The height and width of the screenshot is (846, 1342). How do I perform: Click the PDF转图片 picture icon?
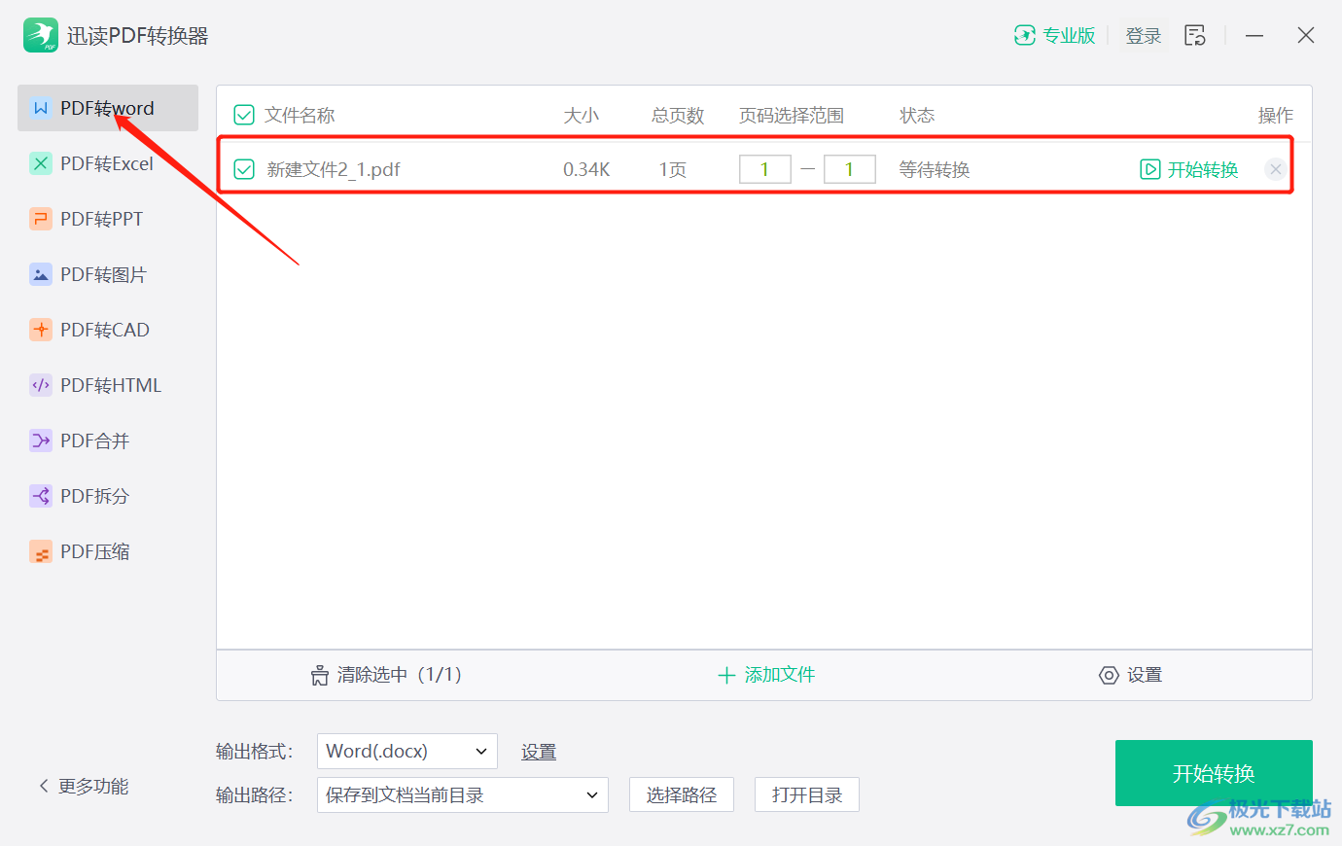[x=41, y=274]
